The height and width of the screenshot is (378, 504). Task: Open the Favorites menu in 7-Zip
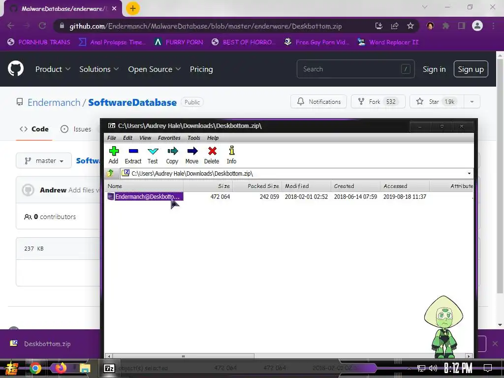[x=169, y=138]
